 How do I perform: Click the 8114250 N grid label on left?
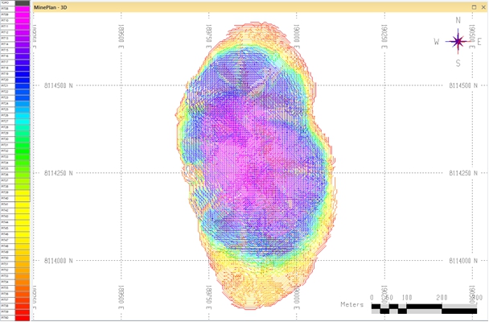59,173
